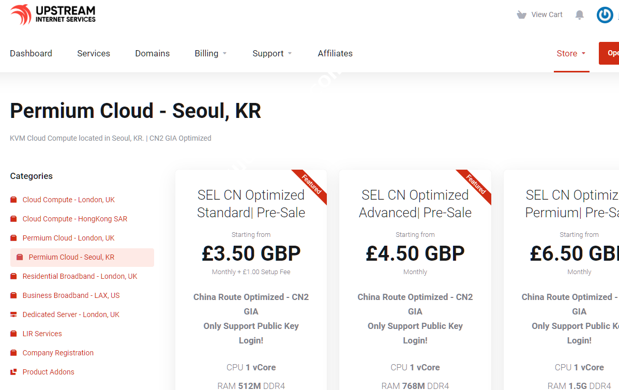Expand the Billing dropdown menu
This screenshot has width=619, height=390.
coord(210,53)
